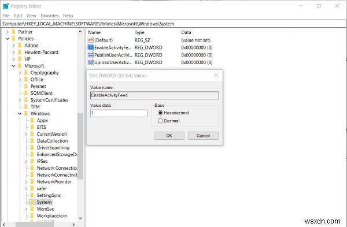Image resolution: width=347 pixels, height=227 pixels.
Task: Select the WorkplaceJoin tree key
Action: 52,215
